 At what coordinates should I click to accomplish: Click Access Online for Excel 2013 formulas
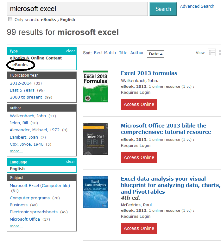click(139, 104)
